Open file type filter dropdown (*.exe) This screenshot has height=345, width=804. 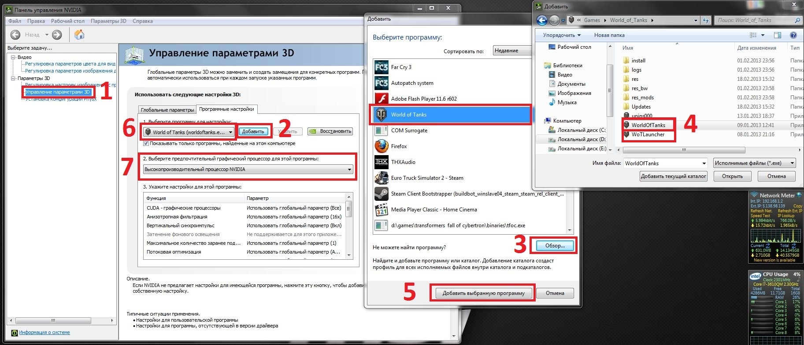coord(754,163)
